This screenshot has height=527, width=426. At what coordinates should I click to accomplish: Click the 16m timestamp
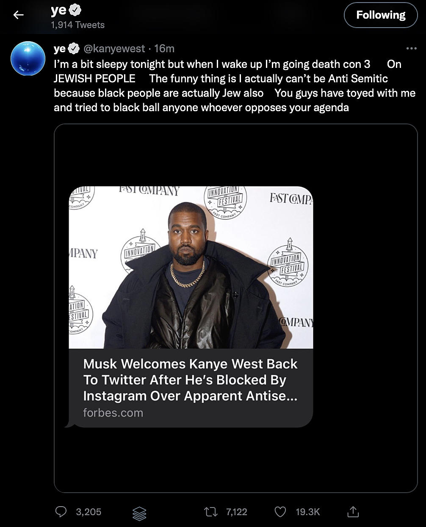point(164,49)
